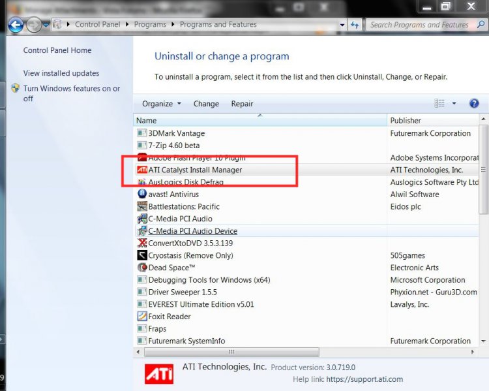Click Product version 3.0.719.0 text
This screenshot has height=391, width=489.
pyautogui.click(x=313, y=368)
